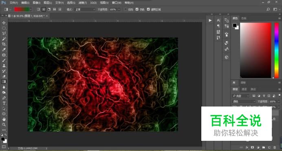Viewport: 282px width, 151px height.
Task: Select the Horizontal Type tool
Action: (4, 103)
